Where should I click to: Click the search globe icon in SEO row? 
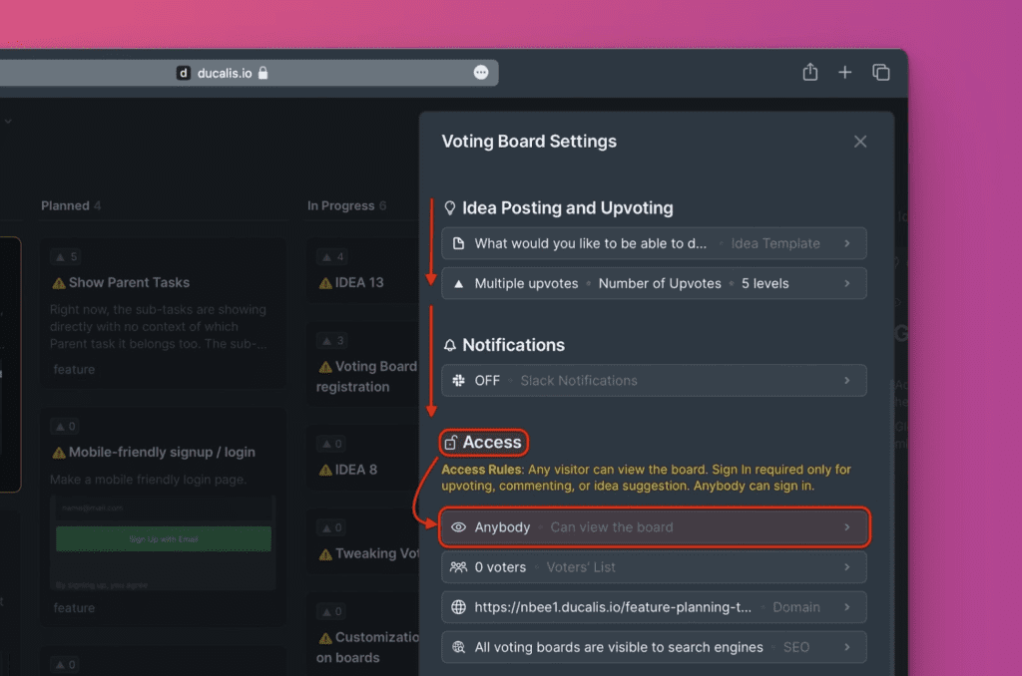459,647
